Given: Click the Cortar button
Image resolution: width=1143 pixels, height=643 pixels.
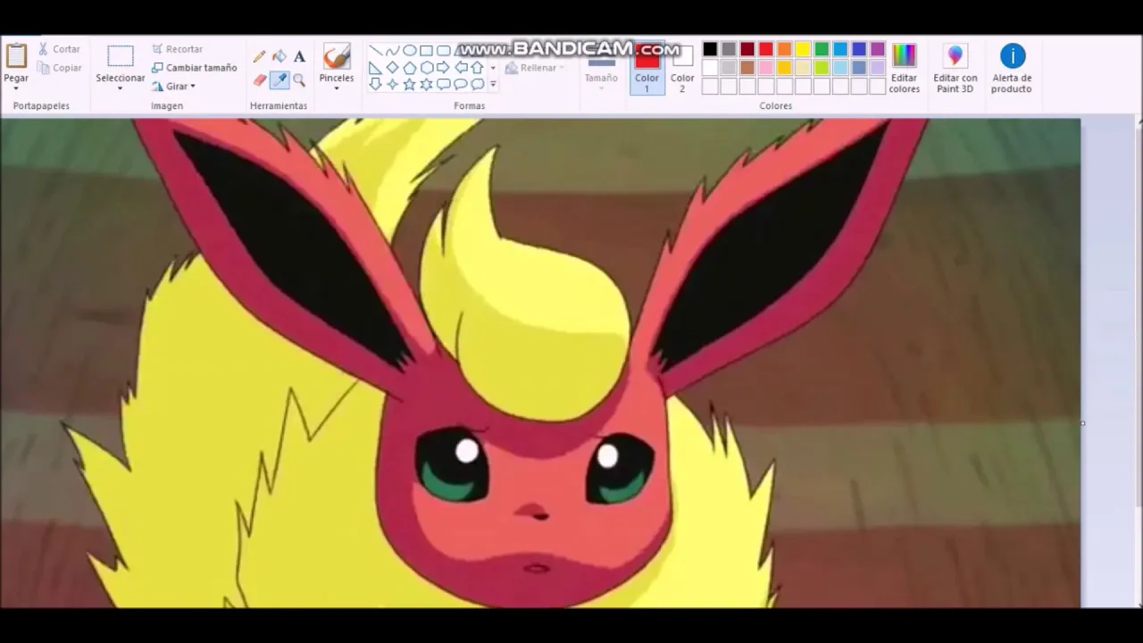Looking at the screenshot, I should pos(59,49).
